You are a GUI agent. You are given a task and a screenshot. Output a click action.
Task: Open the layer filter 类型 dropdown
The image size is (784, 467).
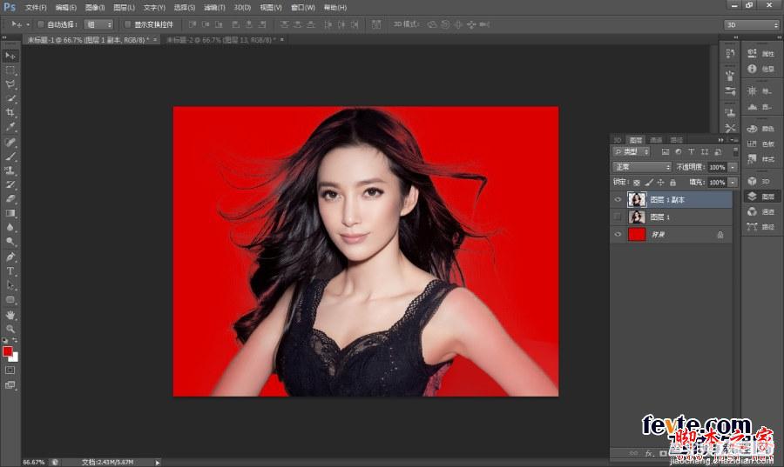pyautogui.click(x=632, y=151)
